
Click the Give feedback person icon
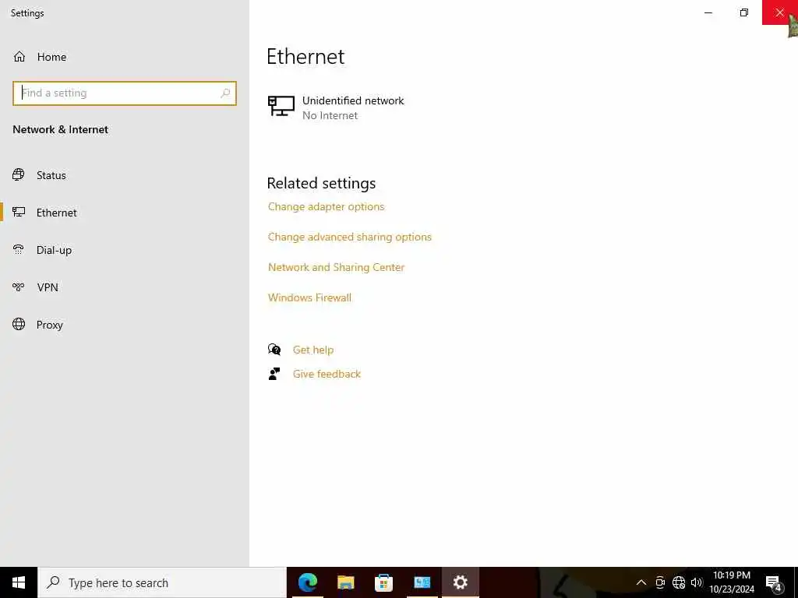click(274, 374)
